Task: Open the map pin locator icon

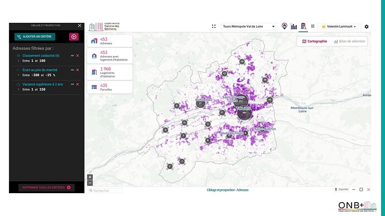Action: tap(285, 26)
